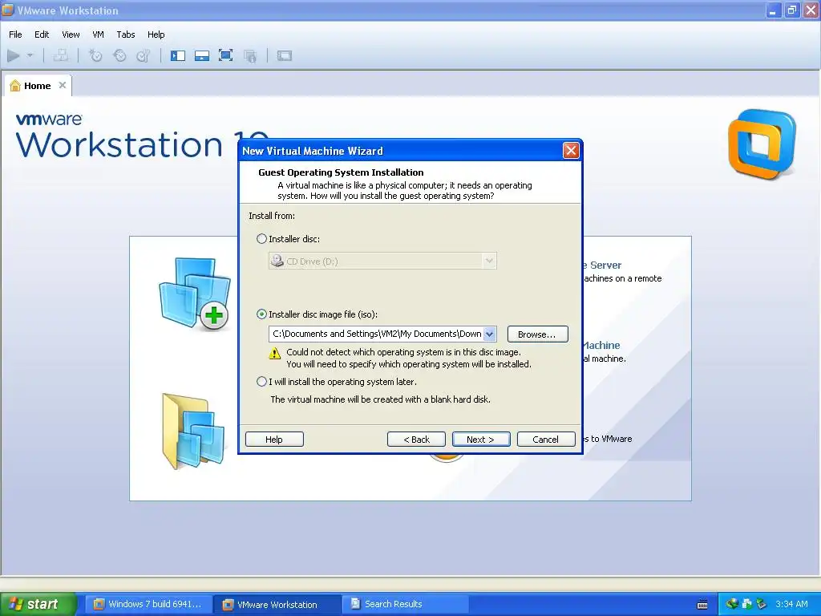Open the VM menu
Viewport: 821px width, 616px height.
[98, 34]
